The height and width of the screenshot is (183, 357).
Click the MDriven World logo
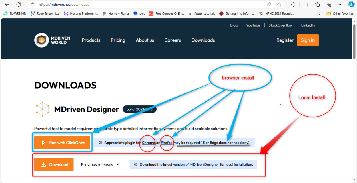(x=52, y=40)
